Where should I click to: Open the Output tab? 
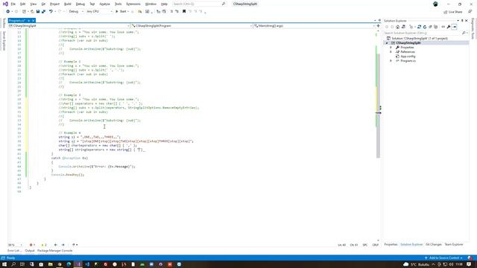pyautogui.click(x=30, y=251)
